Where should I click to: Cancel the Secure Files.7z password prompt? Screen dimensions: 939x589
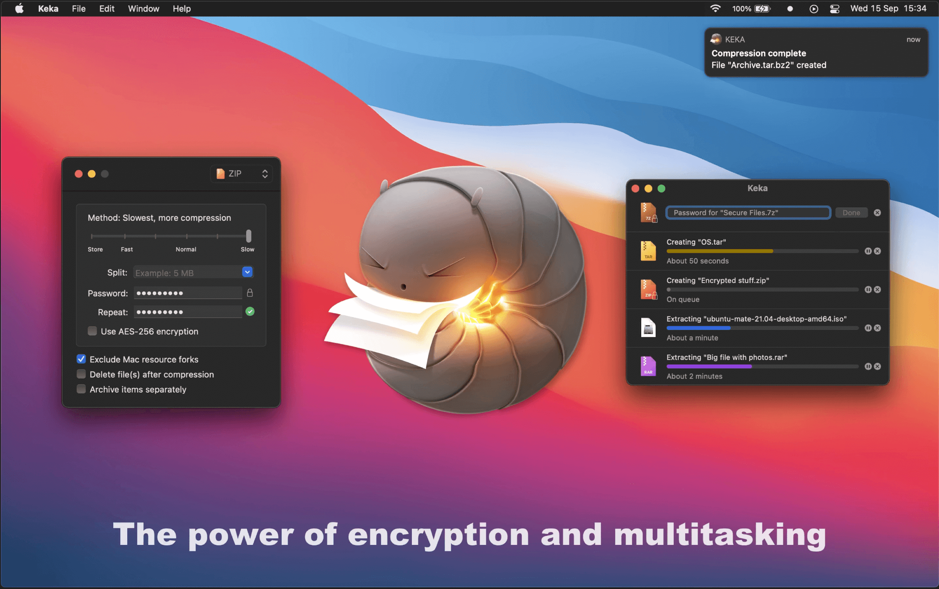[877, 213]
